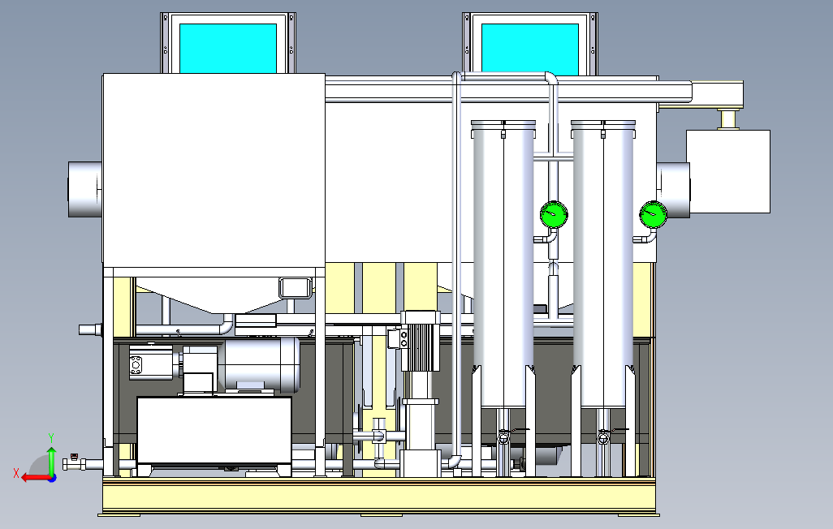Pick the right green pressure gauge
The height and width of the screenshot is (529, 833).
click(653, 214)
